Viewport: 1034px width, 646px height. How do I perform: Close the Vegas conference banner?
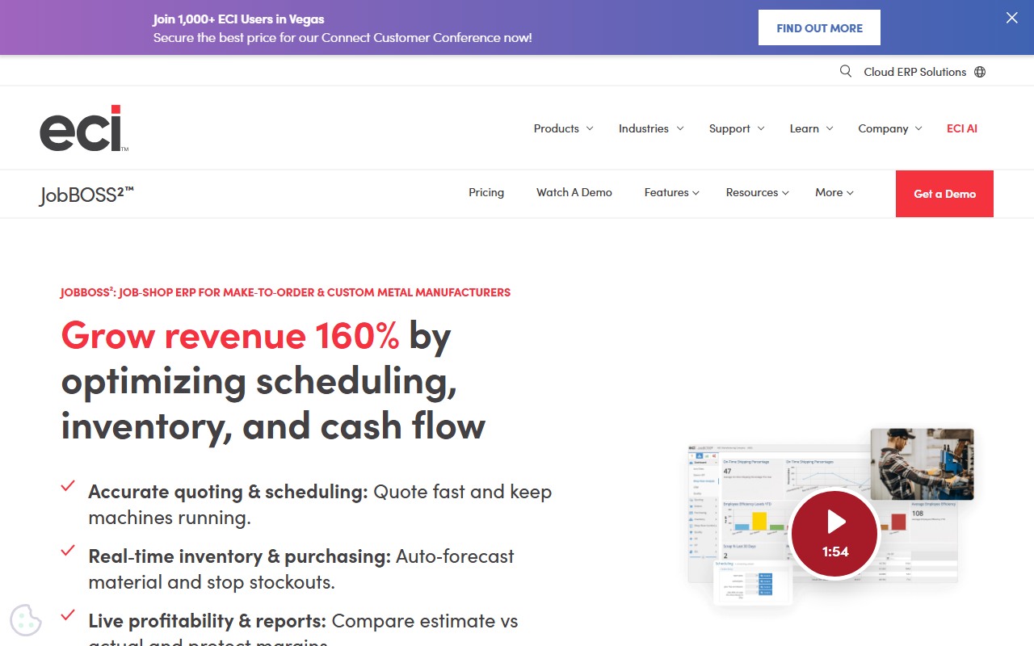pyautogui.click(x=1011, y=18)
